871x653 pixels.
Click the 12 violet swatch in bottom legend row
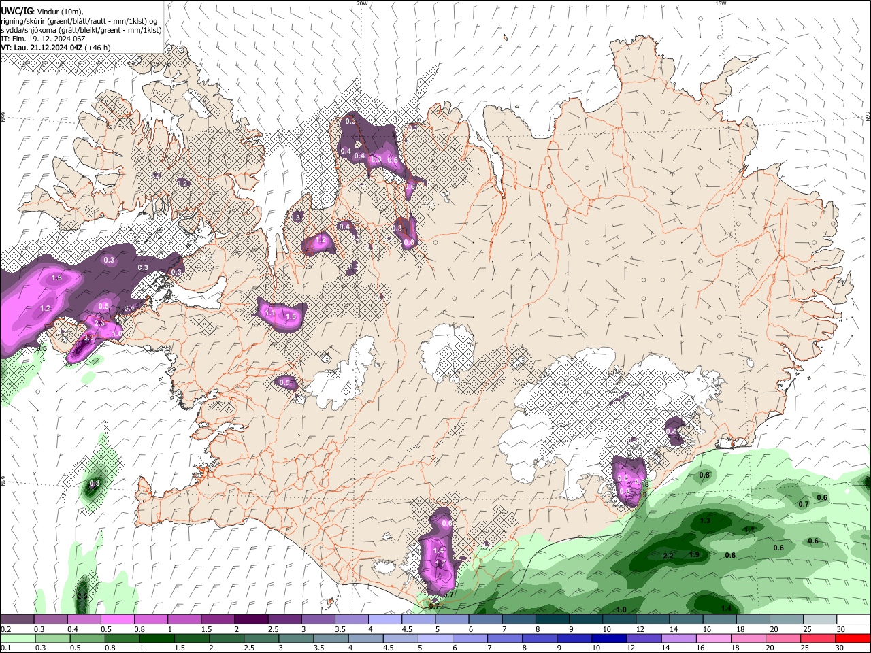tap(643, 639)
